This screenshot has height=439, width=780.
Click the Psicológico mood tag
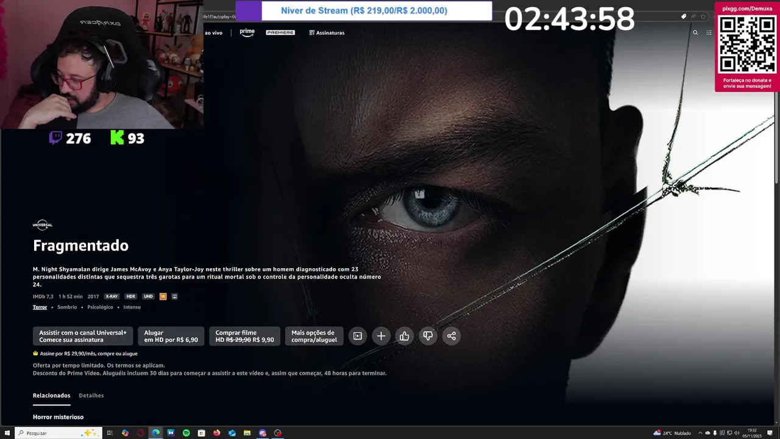(100, 307)
